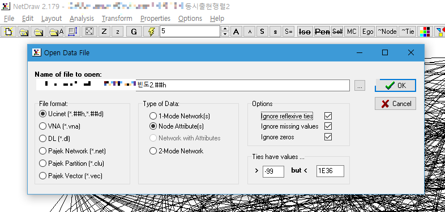
Task: Toggle Ignore missing values checkbox
Action: click(x=328, y=126)
